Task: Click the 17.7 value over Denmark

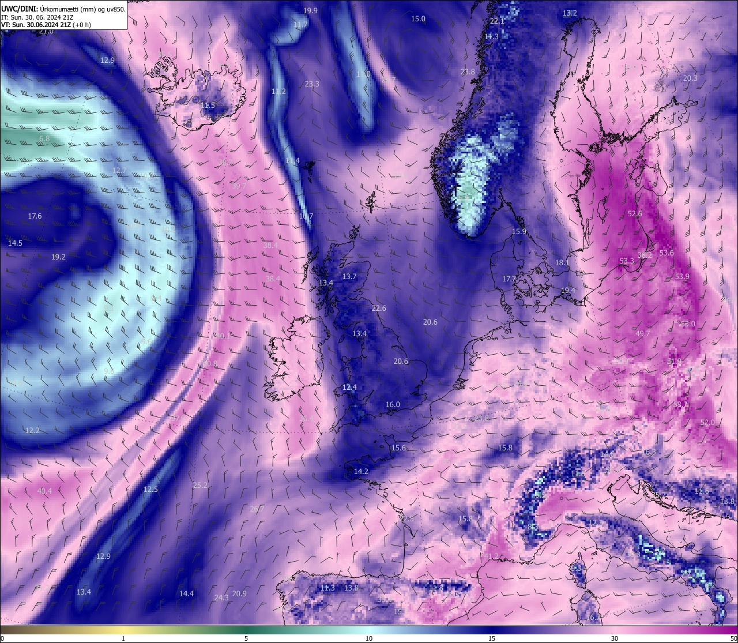Action: click(x=509, y=279)
